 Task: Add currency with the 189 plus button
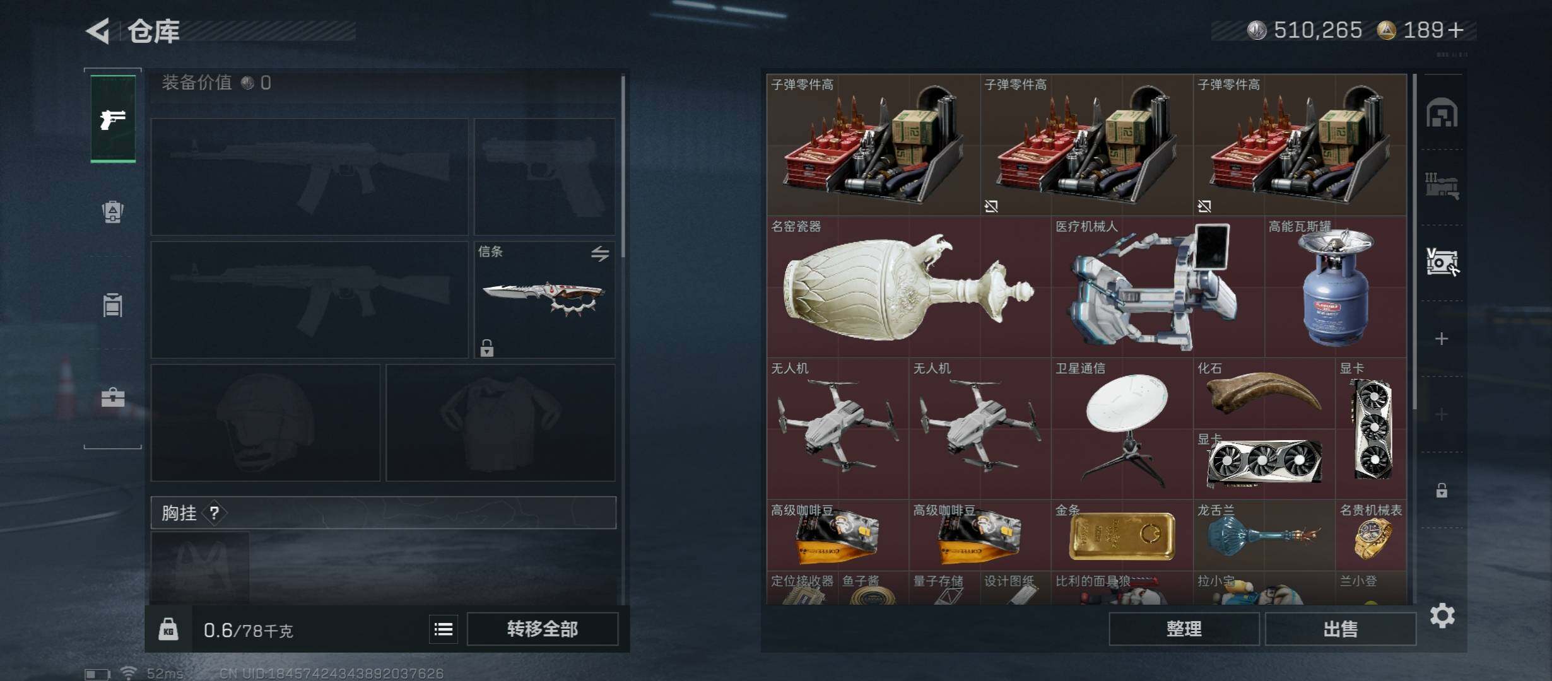coord(1456,30)
